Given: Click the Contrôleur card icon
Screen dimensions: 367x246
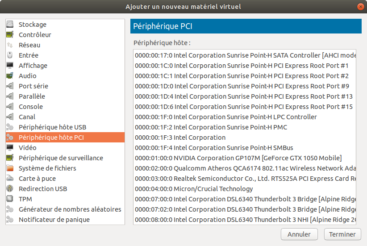Looking at the screenshot, I should tap(10, 35).
